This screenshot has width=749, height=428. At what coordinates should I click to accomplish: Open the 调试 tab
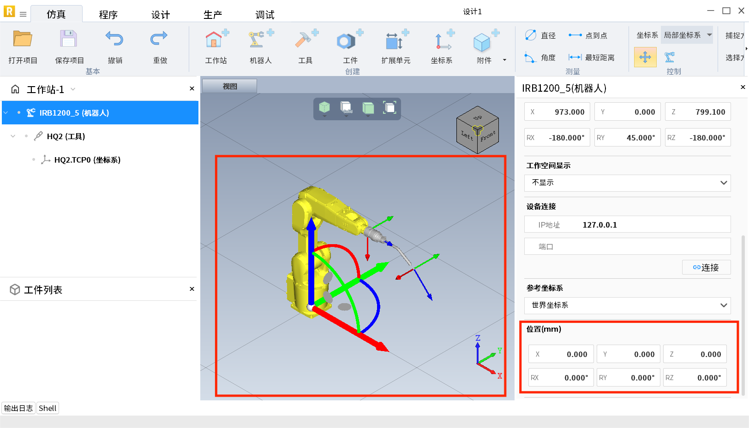(265, 15)
